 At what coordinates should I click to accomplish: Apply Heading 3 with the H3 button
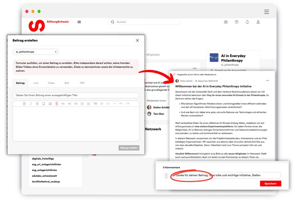click(76, 104)
